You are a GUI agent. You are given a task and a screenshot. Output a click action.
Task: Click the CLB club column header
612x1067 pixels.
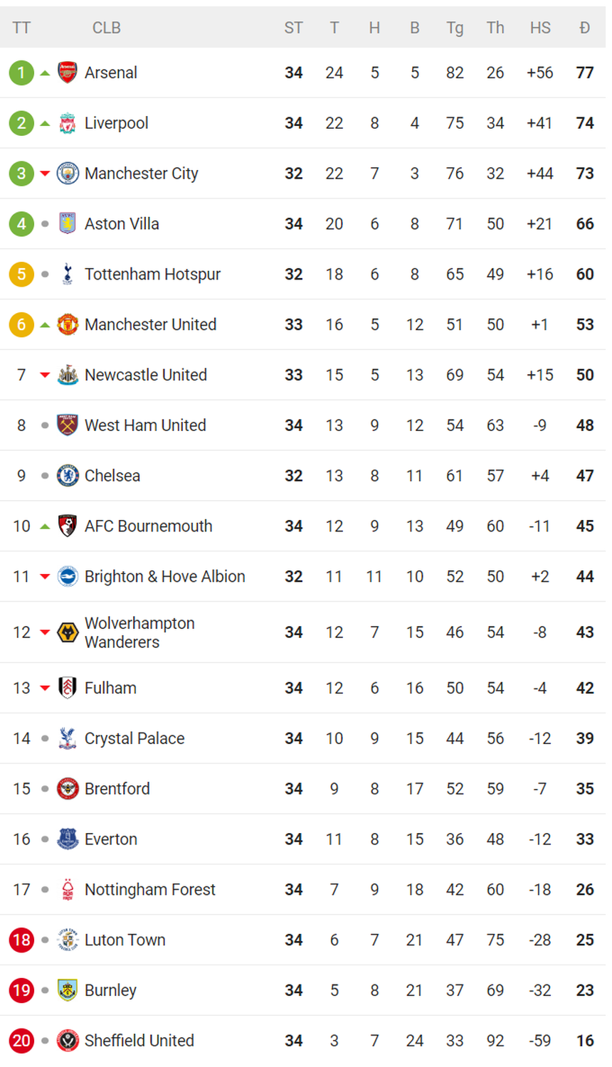(107, 28)
